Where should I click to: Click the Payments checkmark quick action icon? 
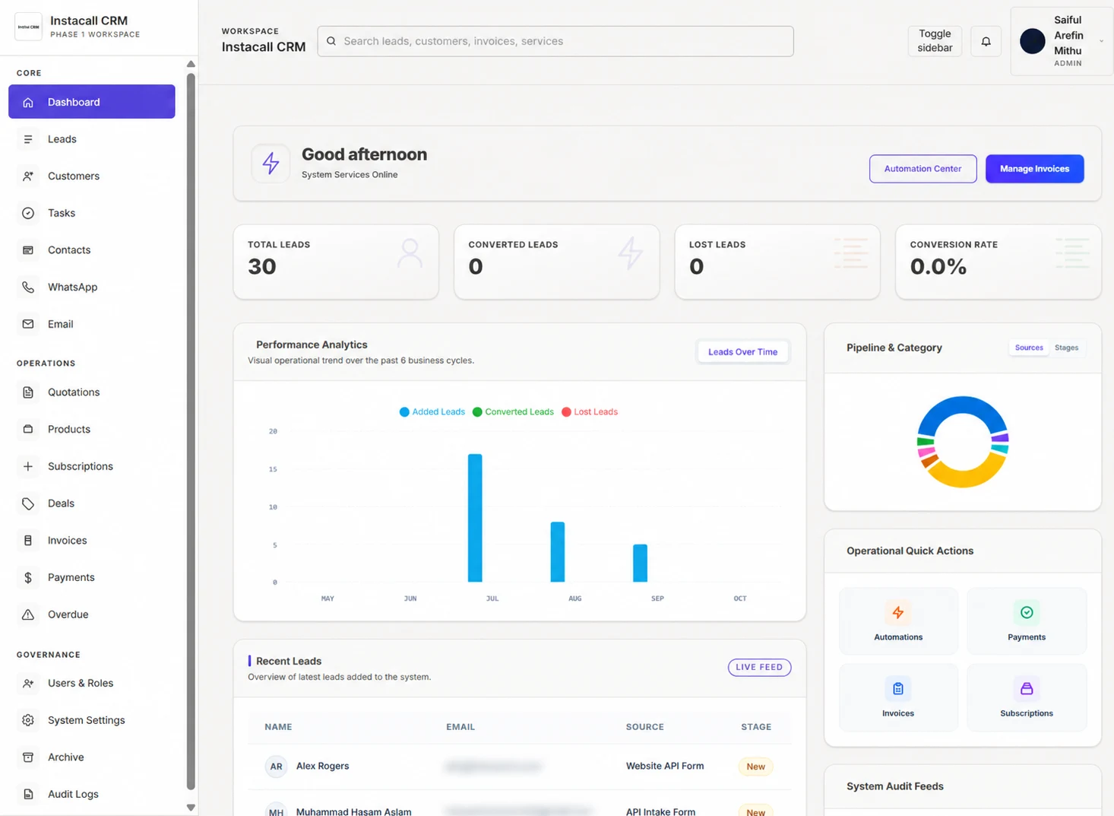1027,613
